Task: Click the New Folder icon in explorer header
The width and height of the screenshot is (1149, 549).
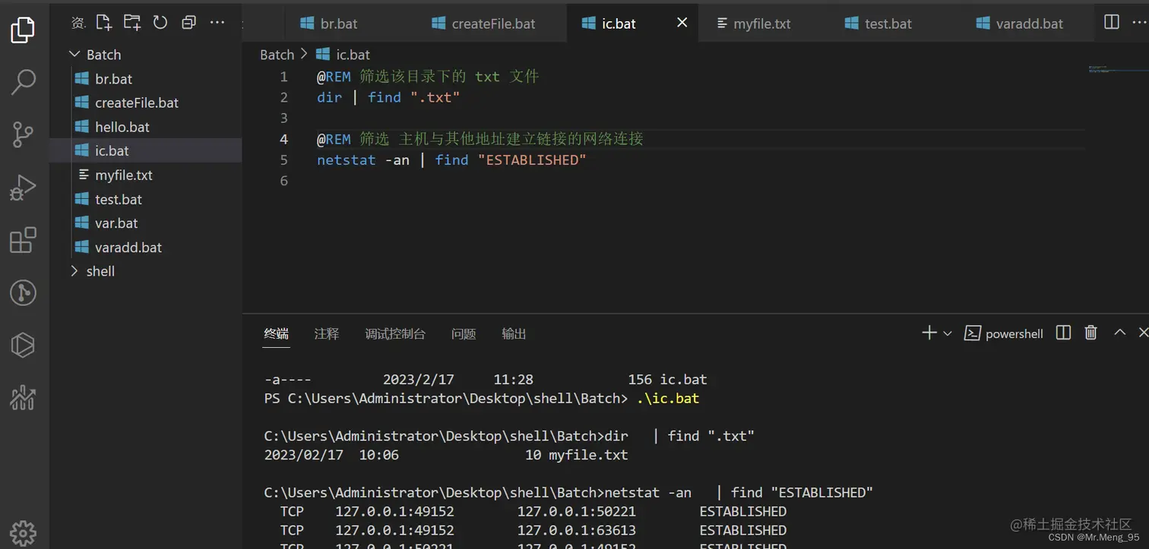Action: (132, 23)
